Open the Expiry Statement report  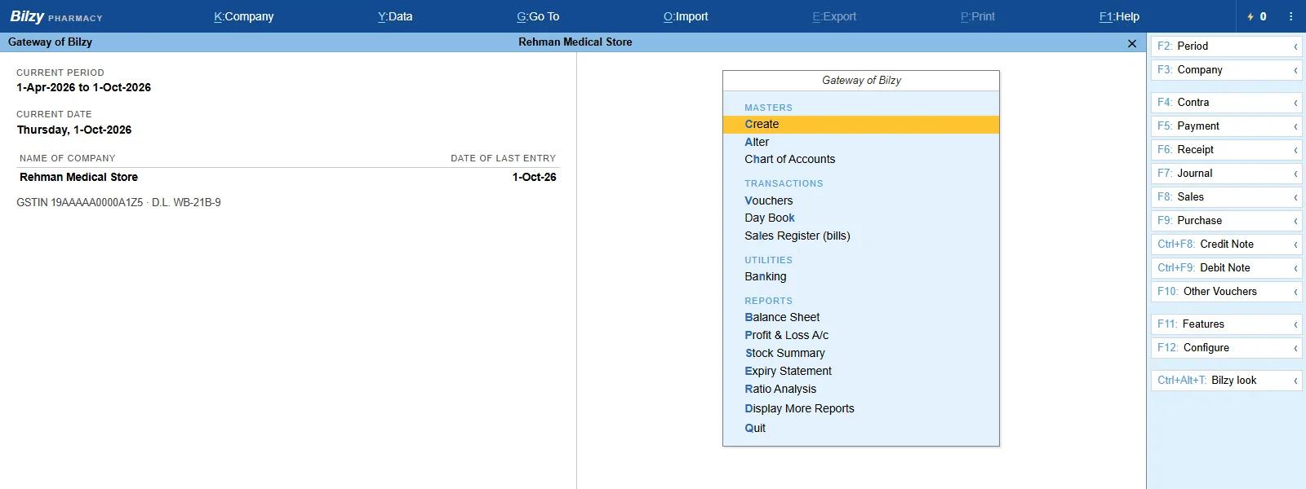tap(861, 371)
